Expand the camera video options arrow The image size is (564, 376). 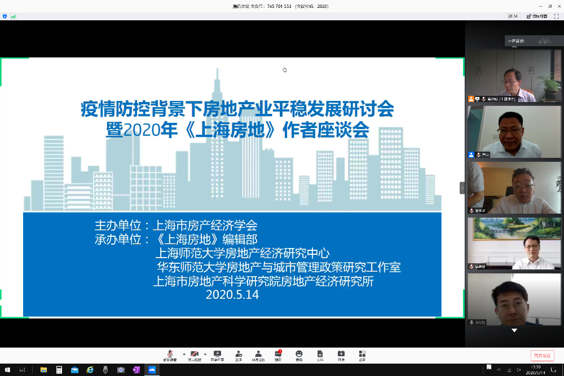click(205, 354)
